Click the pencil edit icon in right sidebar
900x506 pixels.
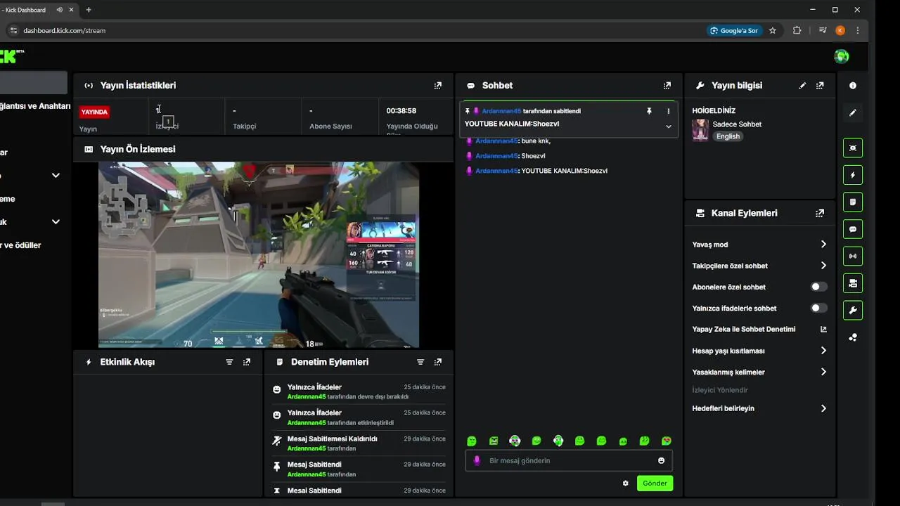point(853,112)
